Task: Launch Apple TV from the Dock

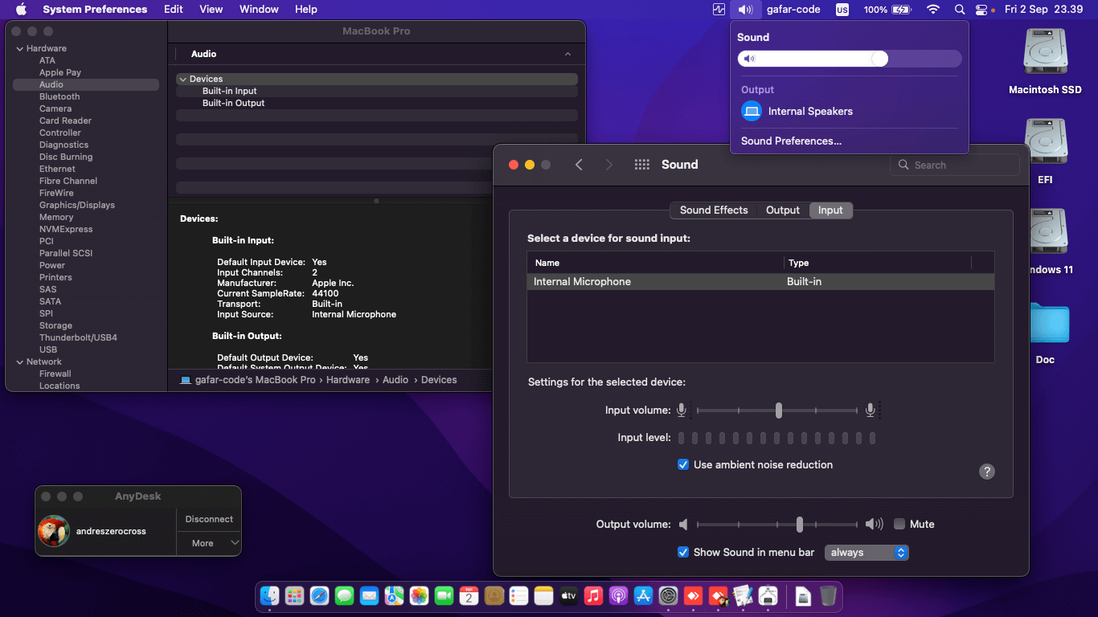Action: tap(569, 596)
